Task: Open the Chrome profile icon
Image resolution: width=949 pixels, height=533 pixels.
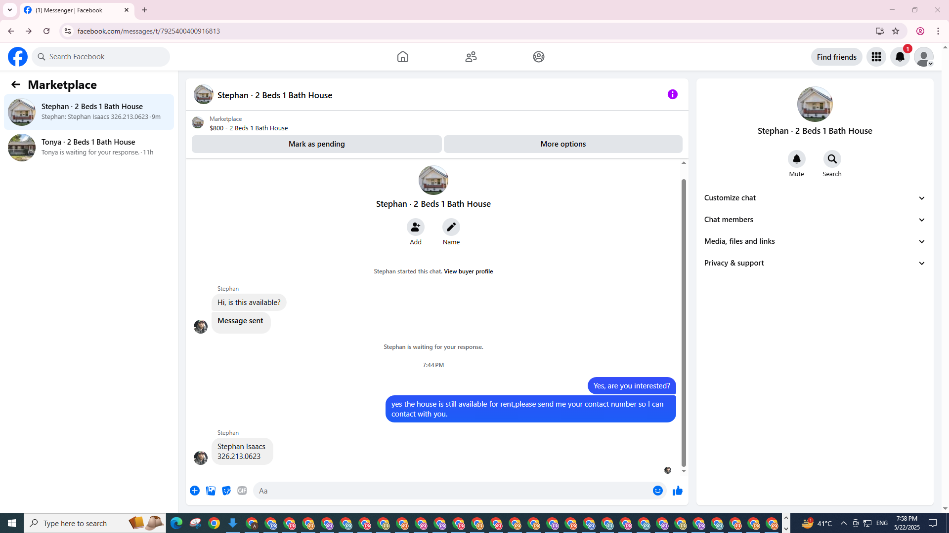Action: 920,31
